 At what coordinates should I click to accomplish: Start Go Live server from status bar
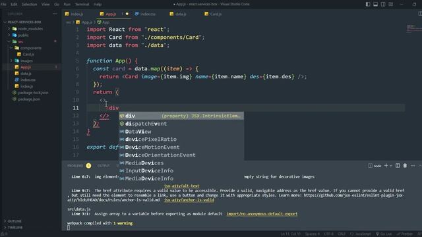click(384, 234)
